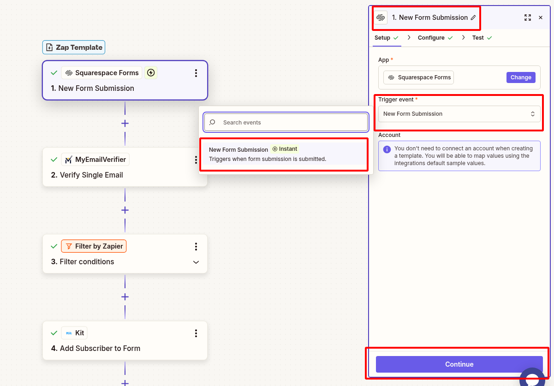Viewport: 554px width, 386px height.
Task: Switch to the Test tab
Action: click(x=478, y=37)
